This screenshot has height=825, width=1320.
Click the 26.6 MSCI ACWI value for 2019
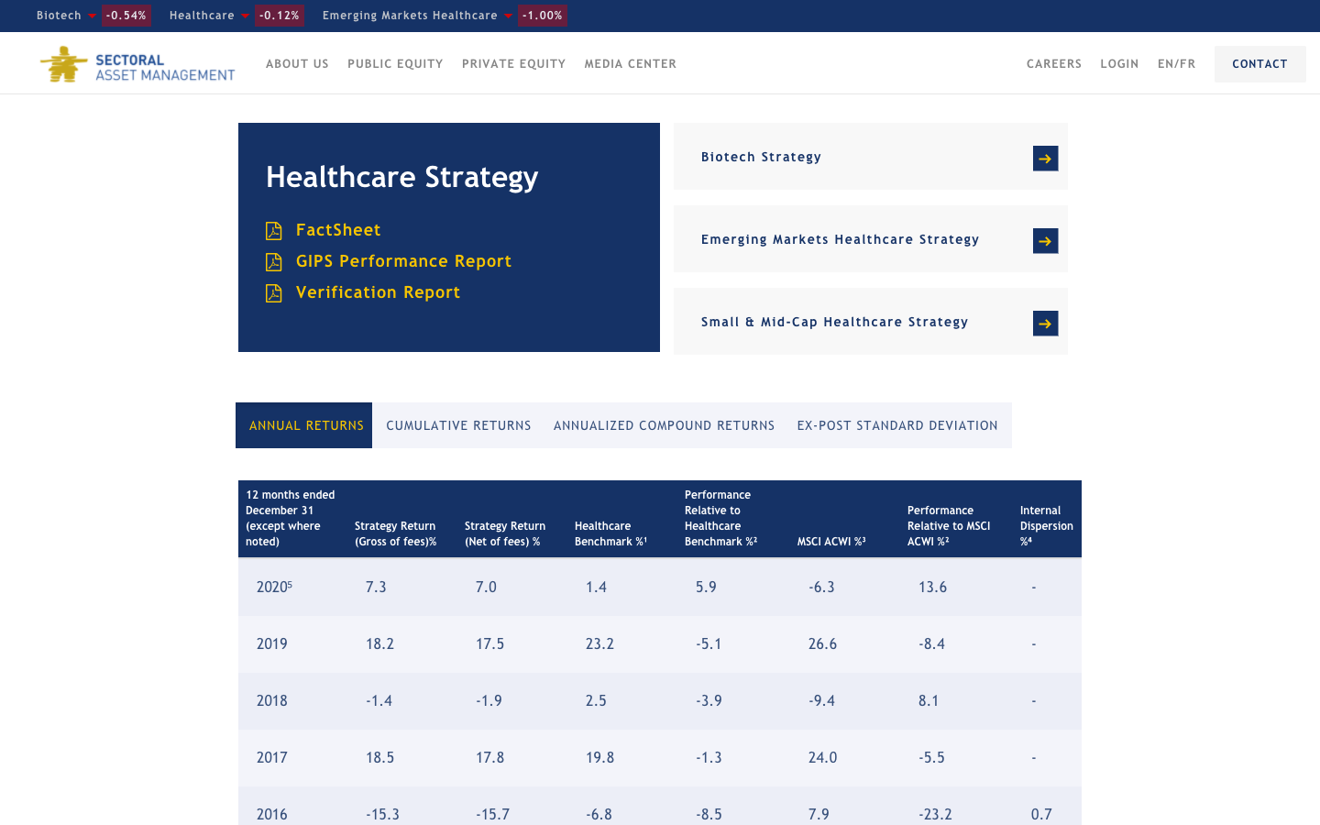pyautogui.click(x=822, y=643)
